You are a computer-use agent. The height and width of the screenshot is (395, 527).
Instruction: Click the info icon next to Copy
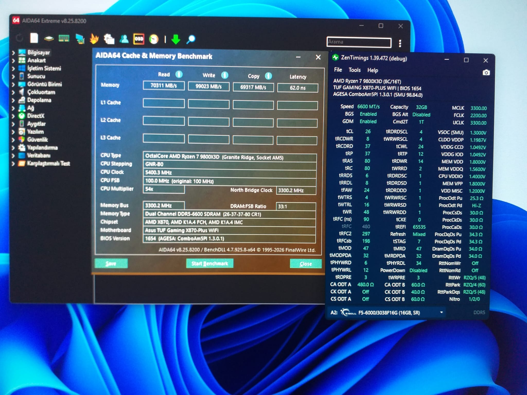point(268,76)
